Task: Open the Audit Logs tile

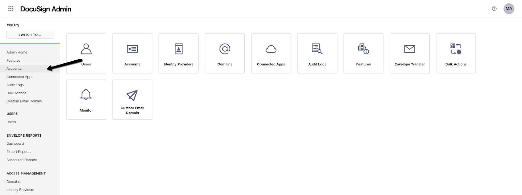Action: coord(317,53)
